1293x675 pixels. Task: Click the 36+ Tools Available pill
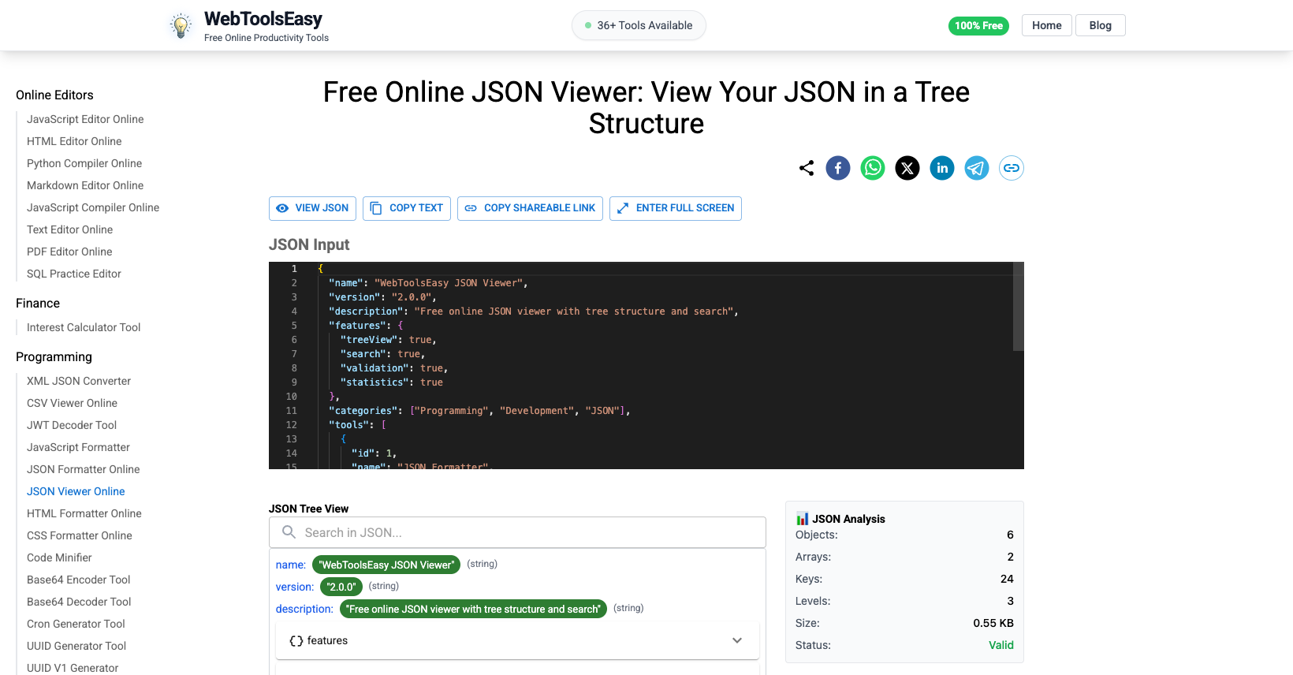click(639, 25)
